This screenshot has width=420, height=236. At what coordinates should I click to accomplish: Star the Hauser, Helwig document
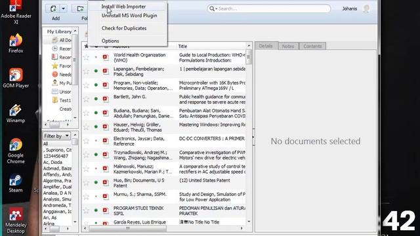(86, 127)
